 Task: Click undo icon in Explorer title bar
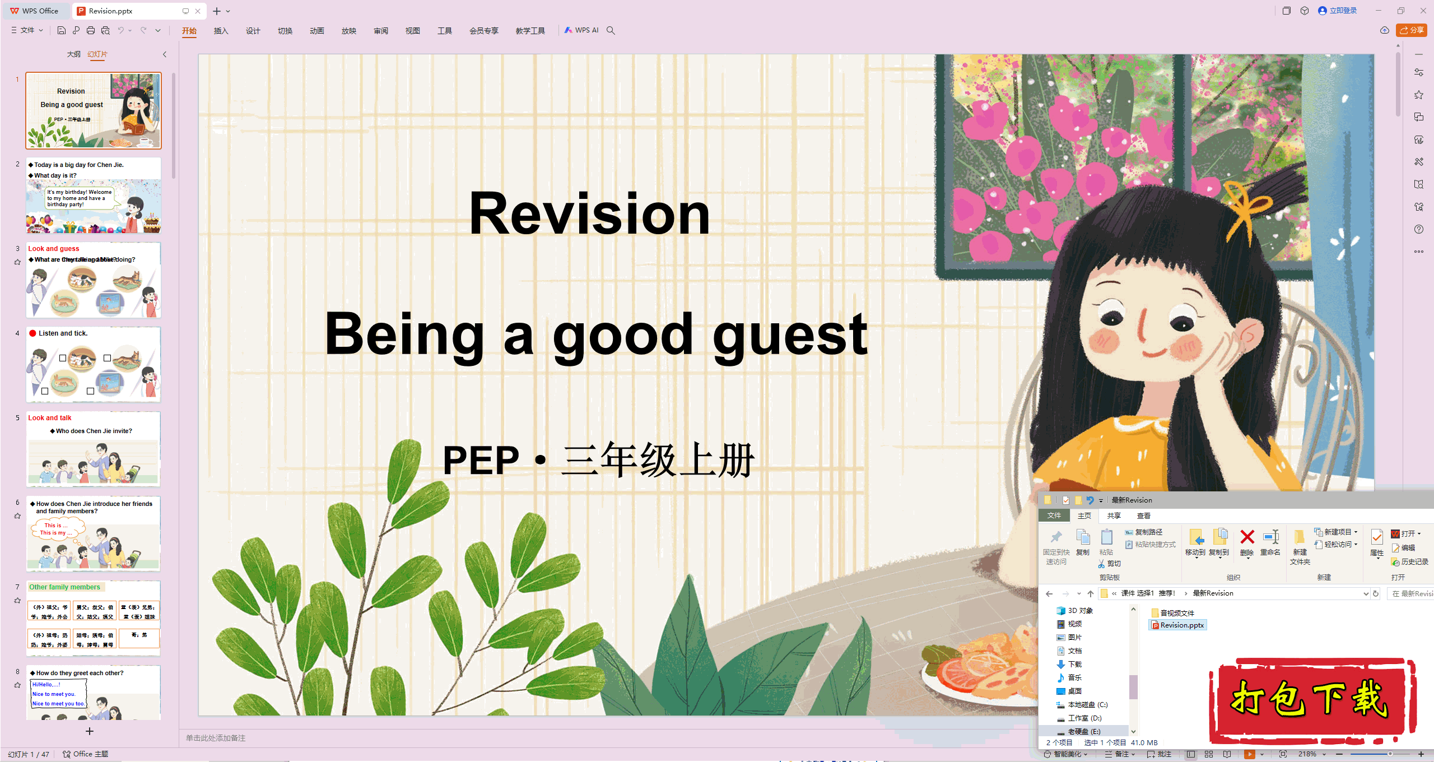[1090, 500]
